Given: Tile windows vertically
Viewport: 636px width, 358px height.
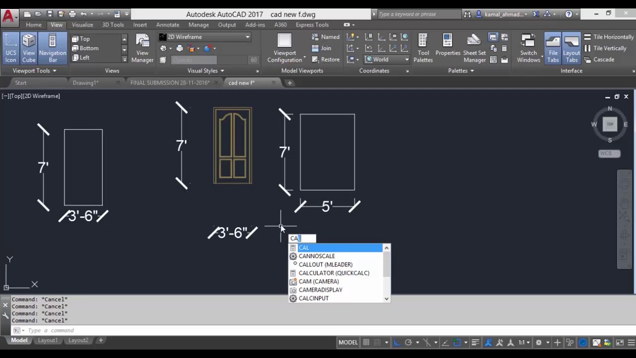Looking at the screenshot, I should pyautogui.click(x=605, y=48).
